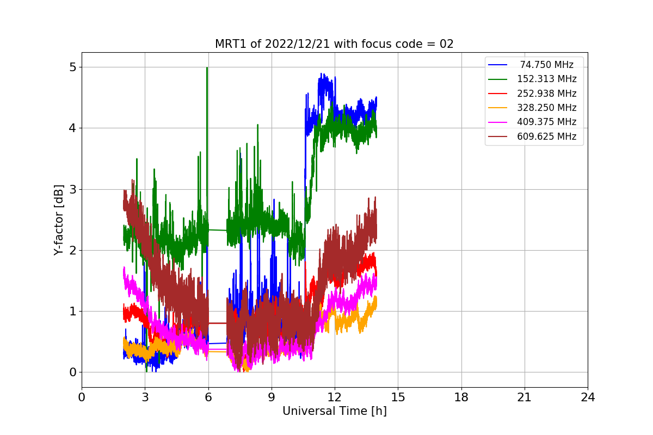Click y-axis tick label 3
Viewport: 653px width, 435px height.
click(x=72, y=189)
